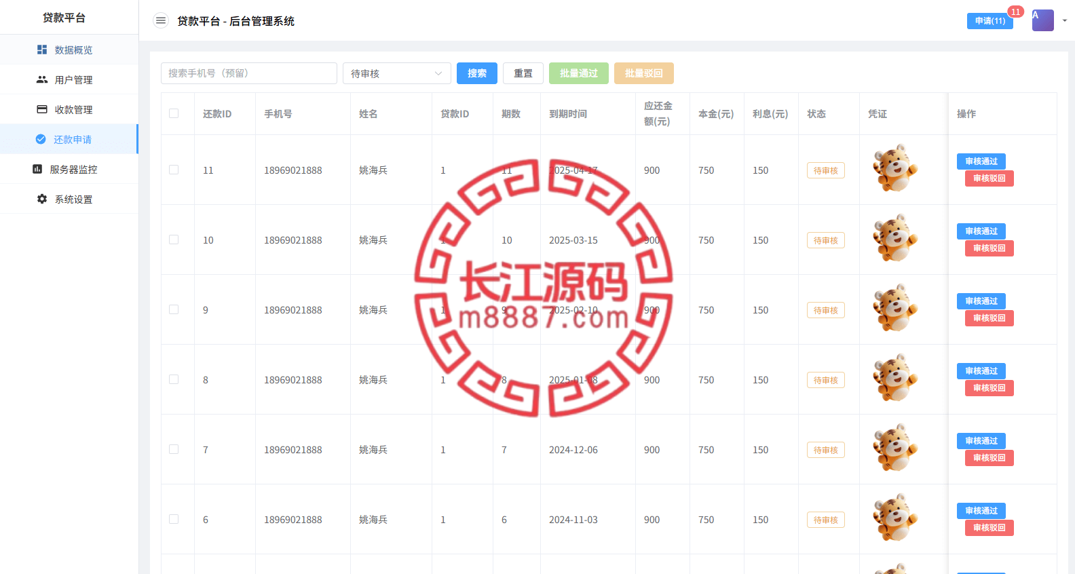Screen dimensions: 1075x574
Task: Approve repayment ID 9 with 审核通过
Action: coord(981,301)
